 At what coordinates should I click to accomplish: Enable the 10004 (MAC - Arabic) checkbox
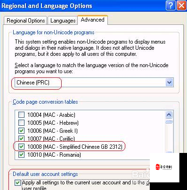[x=21, y=115]
